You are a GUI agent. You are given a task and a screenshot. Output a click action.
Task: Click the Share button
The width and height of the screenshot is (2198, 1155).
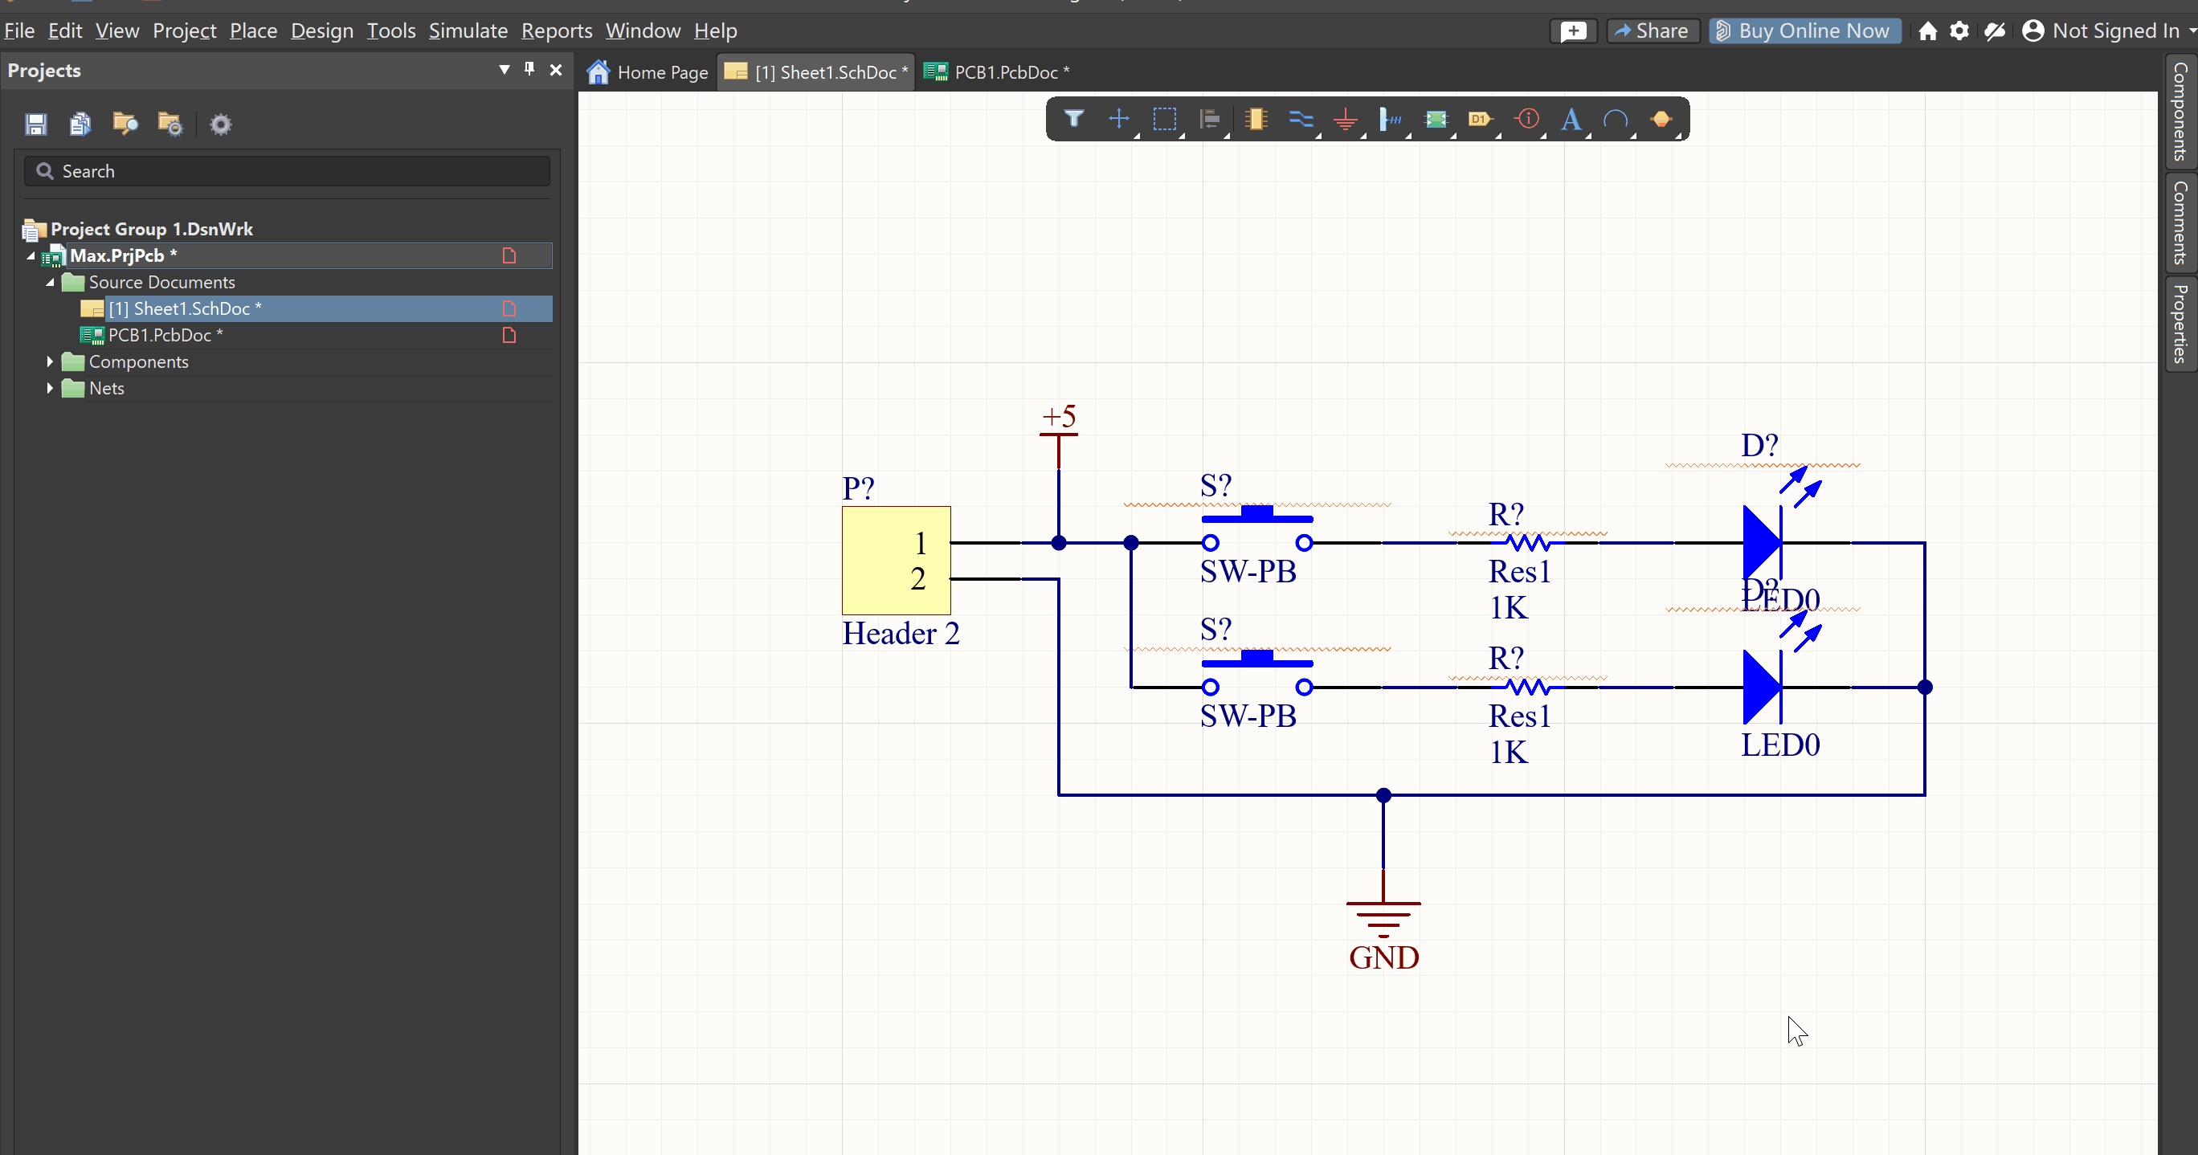[1652, 31]
